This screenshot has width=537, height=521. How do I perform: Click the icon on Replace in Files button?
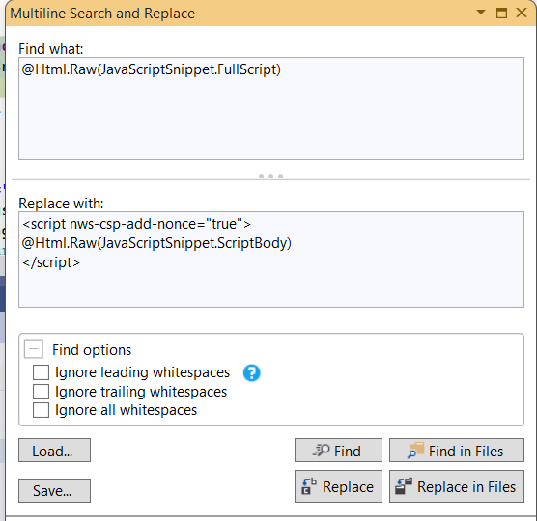(x=403, y=486)
